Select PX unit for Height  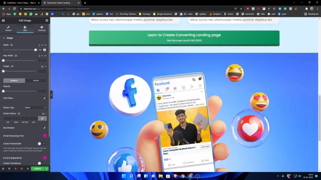click(x=42, y=66)
